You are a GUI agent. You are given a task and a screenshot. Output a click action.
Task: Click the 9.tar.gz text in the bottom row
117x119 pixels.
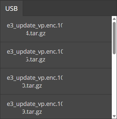[x=32, y=112]
